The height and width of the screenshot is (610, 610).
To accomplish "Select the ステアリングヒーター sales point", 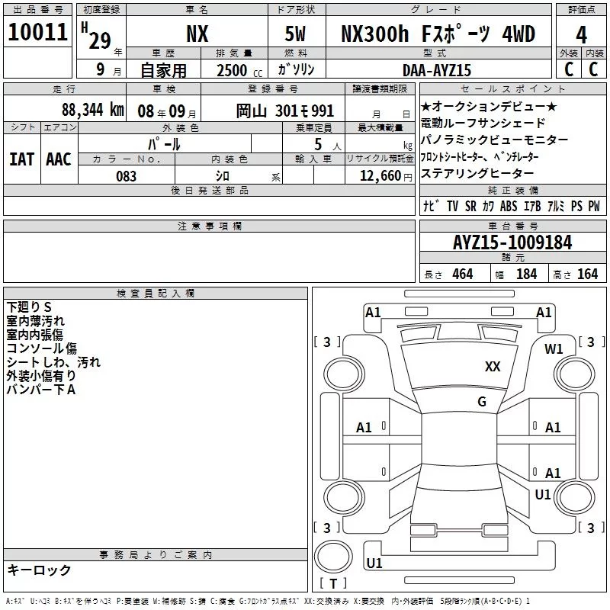I will (x=478, y=173).
